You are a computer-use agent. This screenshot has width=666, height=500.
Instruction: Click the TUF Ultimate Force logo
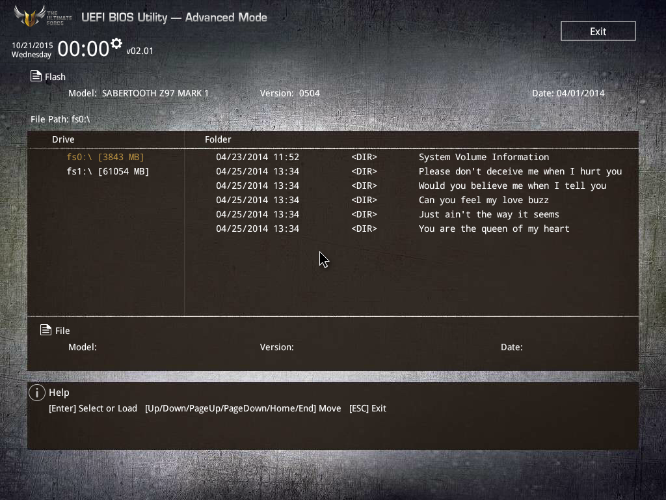[42, 16]
